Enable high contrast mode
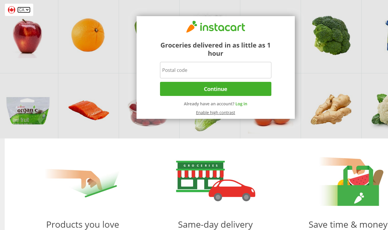 215,113
